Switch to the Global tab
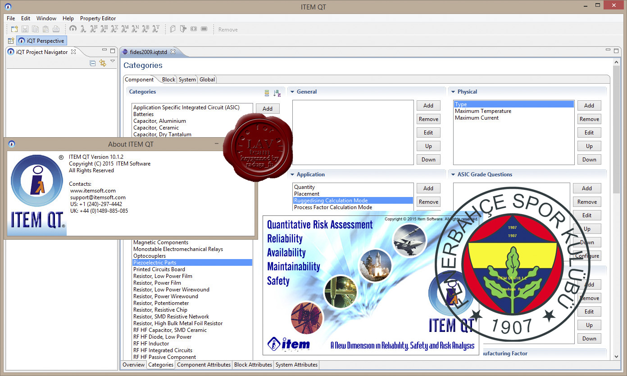The width and height of the screenshot is (627, 376). pos(207,80)
